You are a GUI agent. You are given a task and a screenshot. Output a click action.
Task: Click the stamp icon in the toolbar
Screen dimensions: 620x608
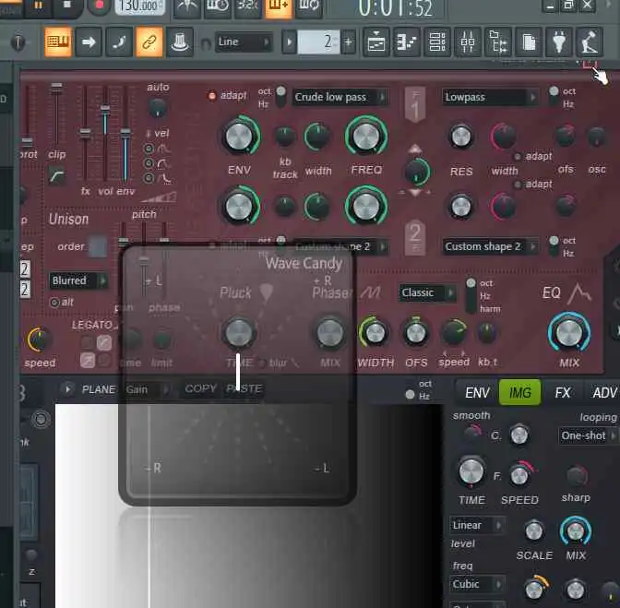click(x=180, y=42)
